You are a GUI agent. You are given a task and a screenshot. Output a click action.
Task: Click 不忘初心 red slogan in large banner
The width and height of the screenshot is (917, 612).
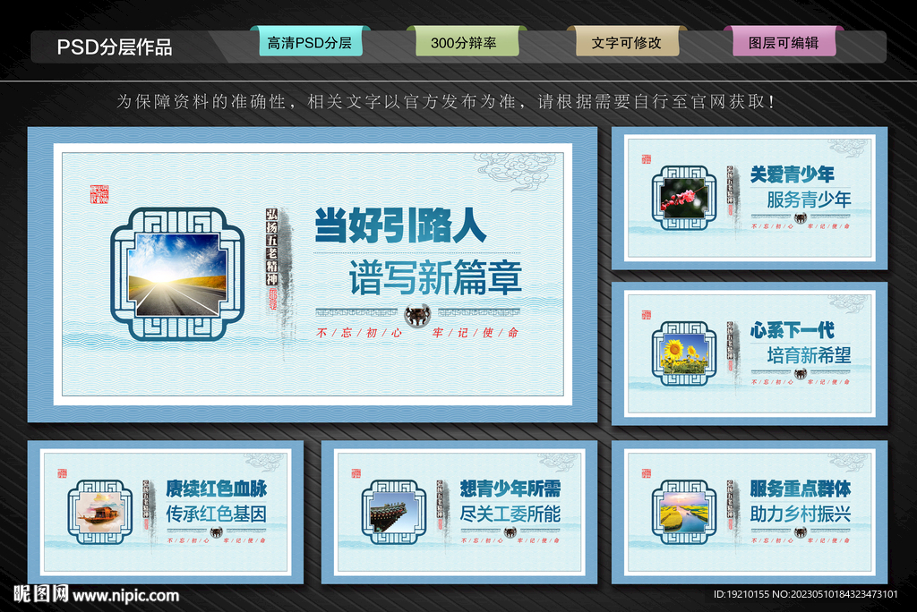point(359,333)
